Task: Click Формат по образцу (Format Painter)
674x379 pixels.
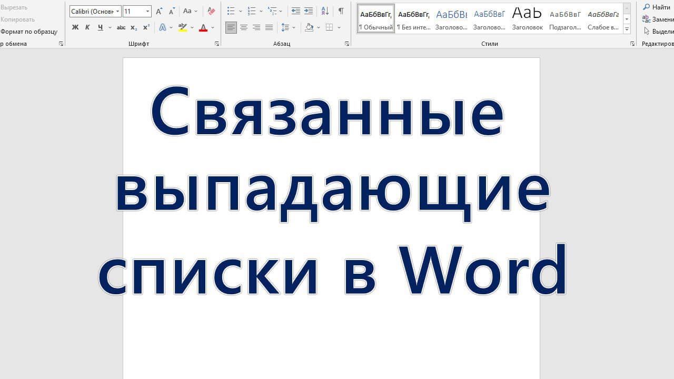Action: 28,32
